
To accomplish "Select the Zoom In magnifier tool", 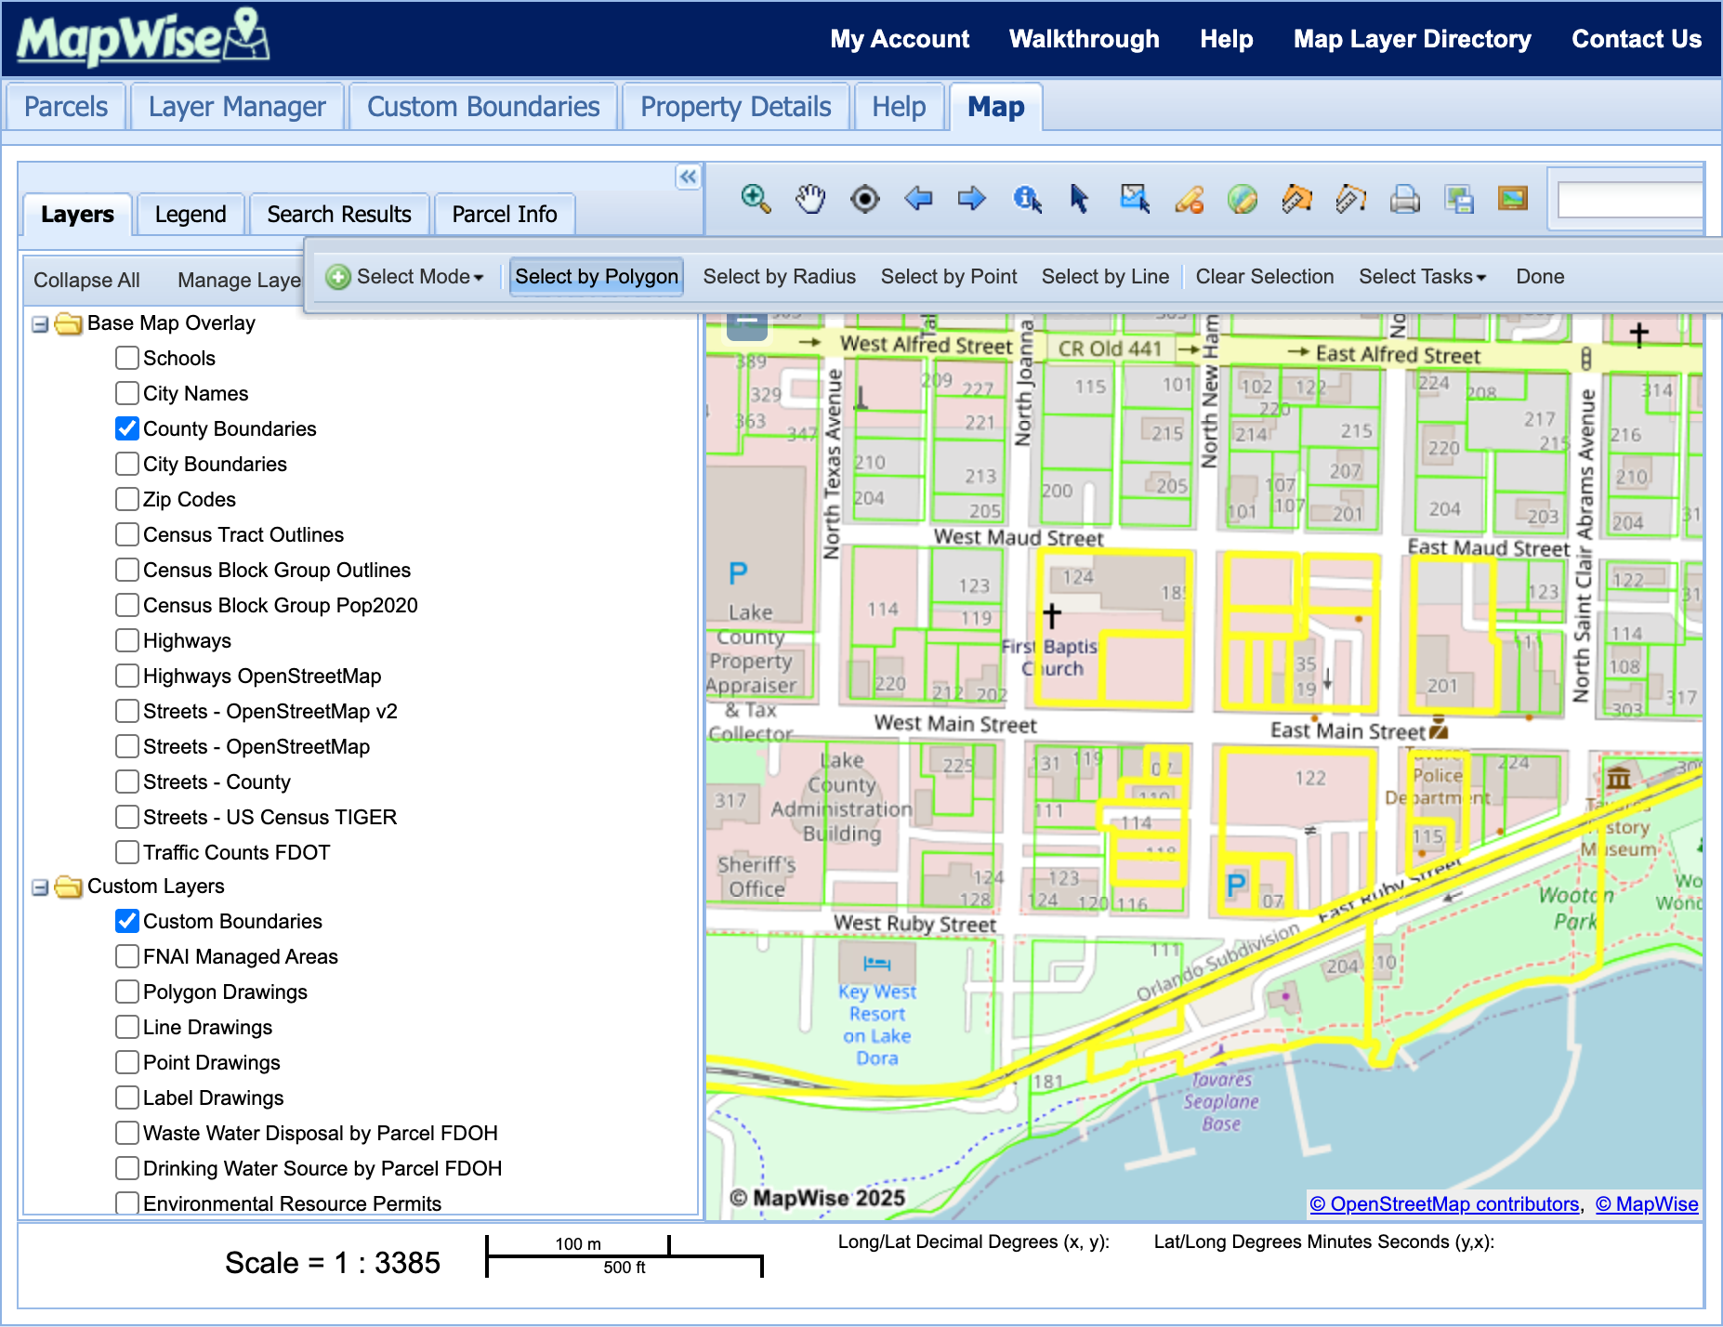I will pos(756,198).
